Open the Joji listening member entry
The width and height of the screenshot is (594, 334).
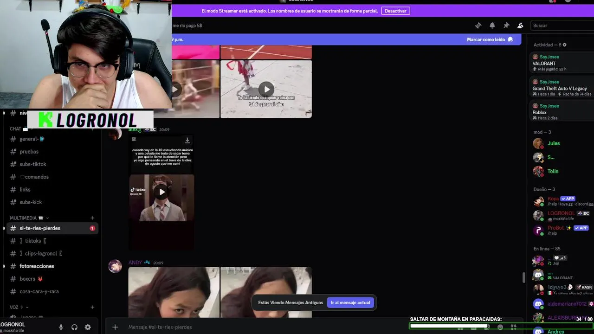tap(562, 260)
